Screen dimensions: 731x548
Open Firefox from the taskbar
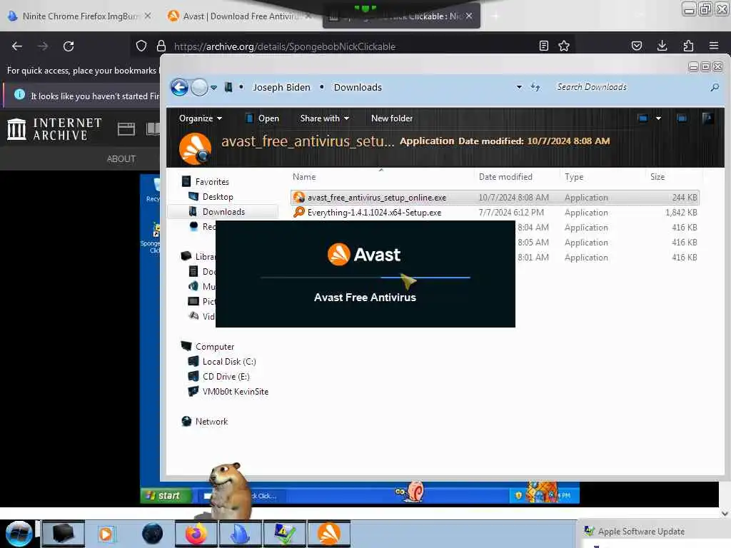[x=196, y=534]
